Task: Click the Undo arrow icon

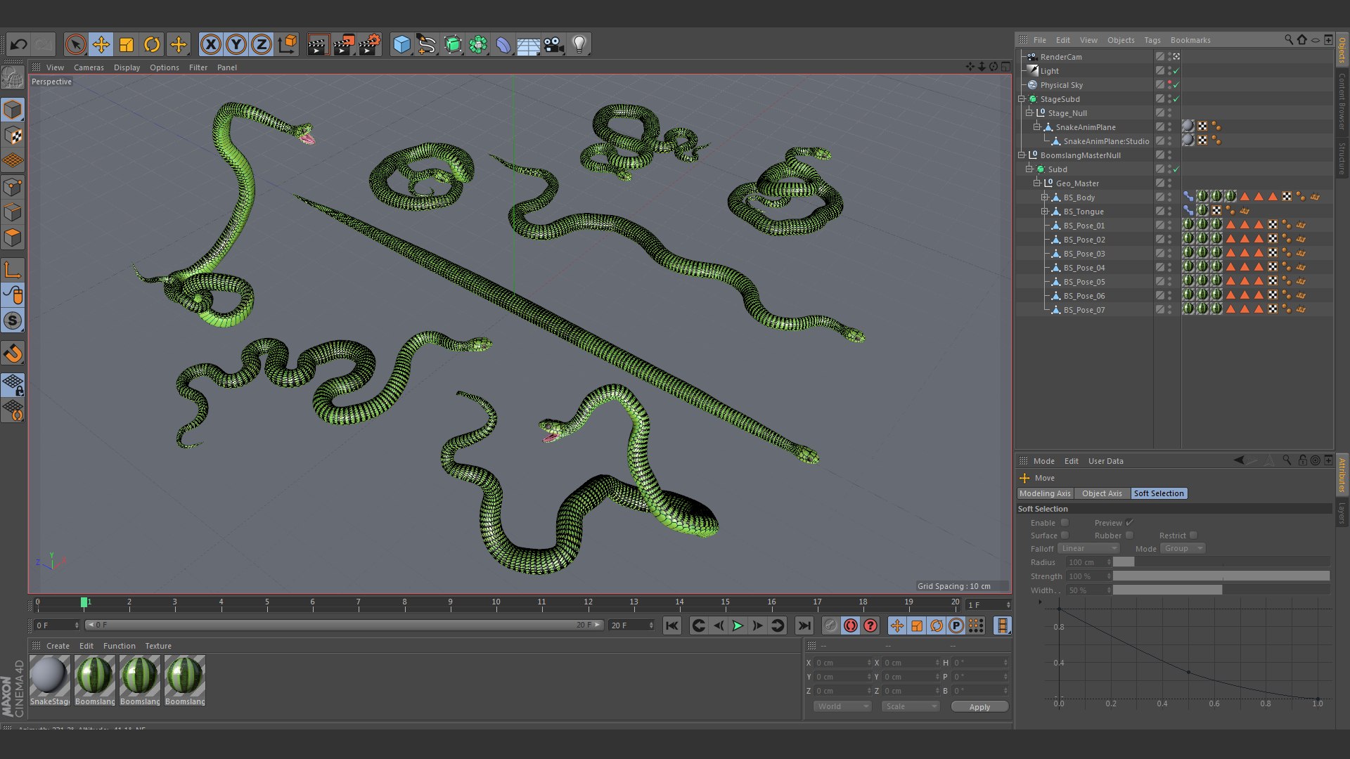Action: point(18,45)
